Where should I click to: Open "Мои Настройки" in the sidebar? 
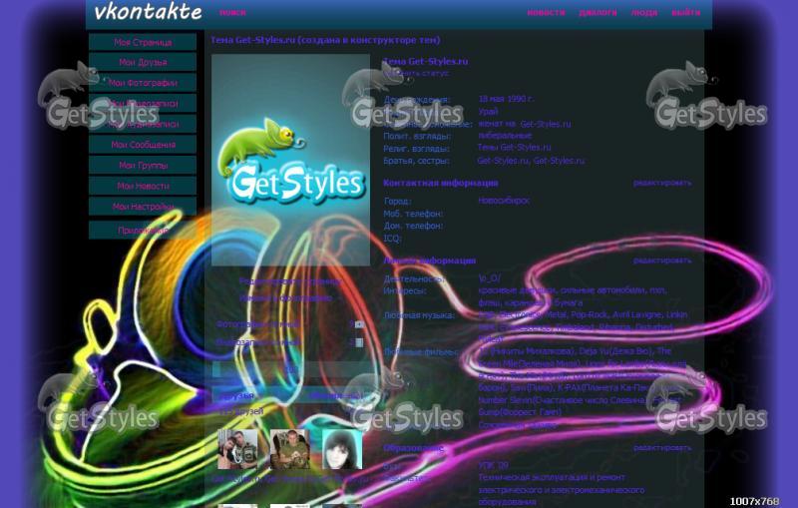[x=143, y=207]
